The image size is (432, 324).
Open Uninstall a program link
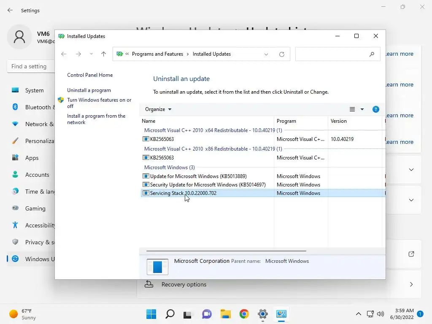pos(89,90)
